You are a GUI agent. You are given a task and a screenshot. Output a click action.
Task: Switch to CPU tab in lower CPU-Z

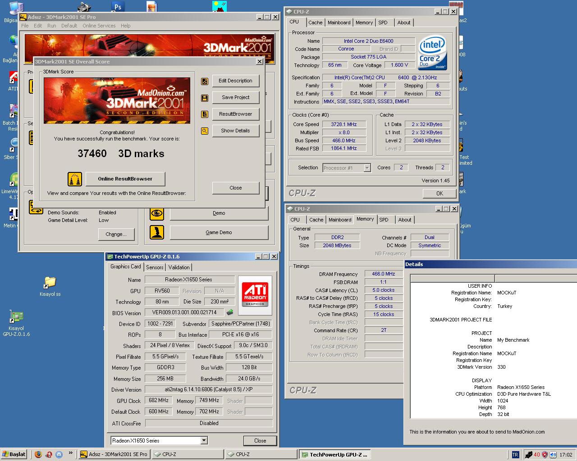[295, 220]
